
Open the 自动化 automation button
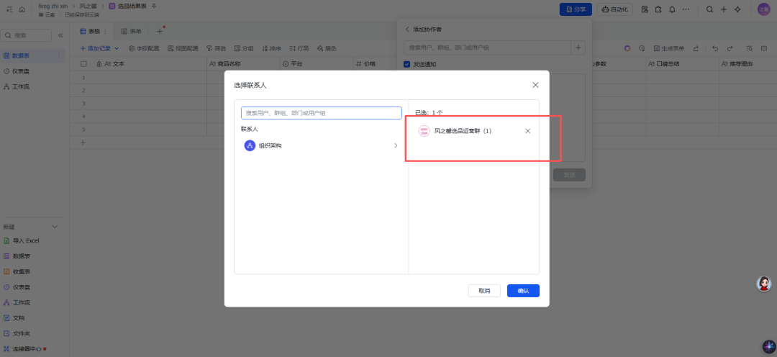(x=614, y=9)
